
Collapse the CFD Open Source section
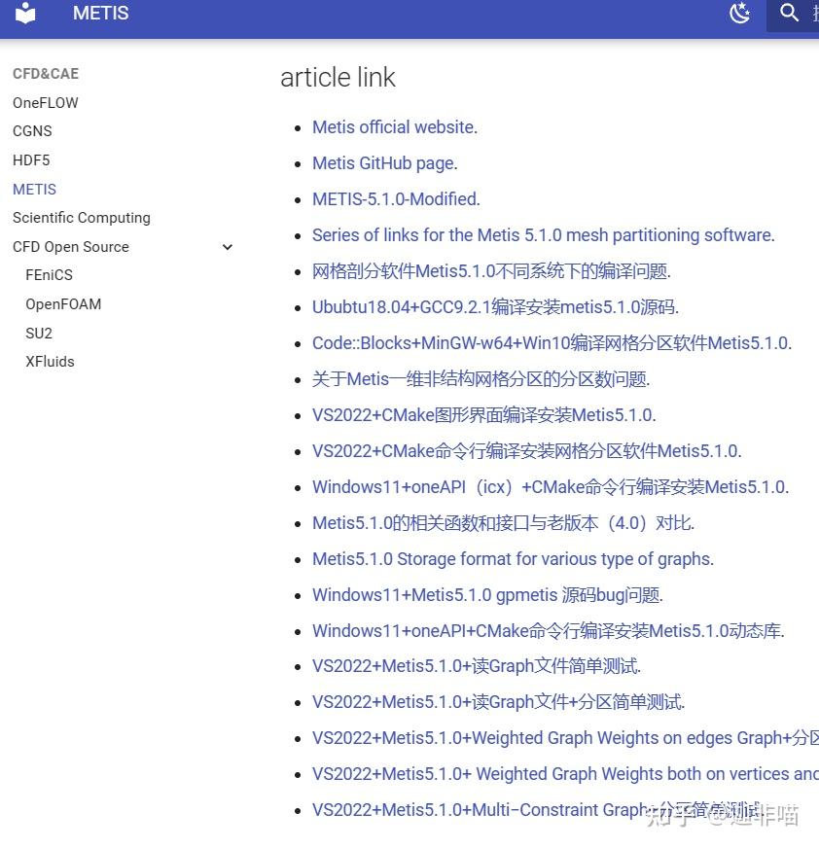click(x=227, y=247)
